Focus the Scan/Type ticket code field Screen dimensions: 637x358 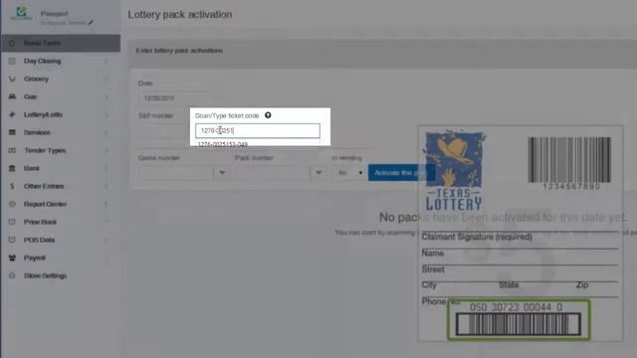pyautogui.click(x=258, y=130)
